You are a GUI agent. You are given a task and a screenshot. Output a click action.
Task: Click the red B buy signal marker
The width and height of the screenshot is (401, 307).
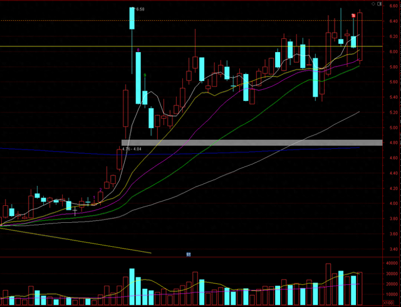tap(353, 16)
